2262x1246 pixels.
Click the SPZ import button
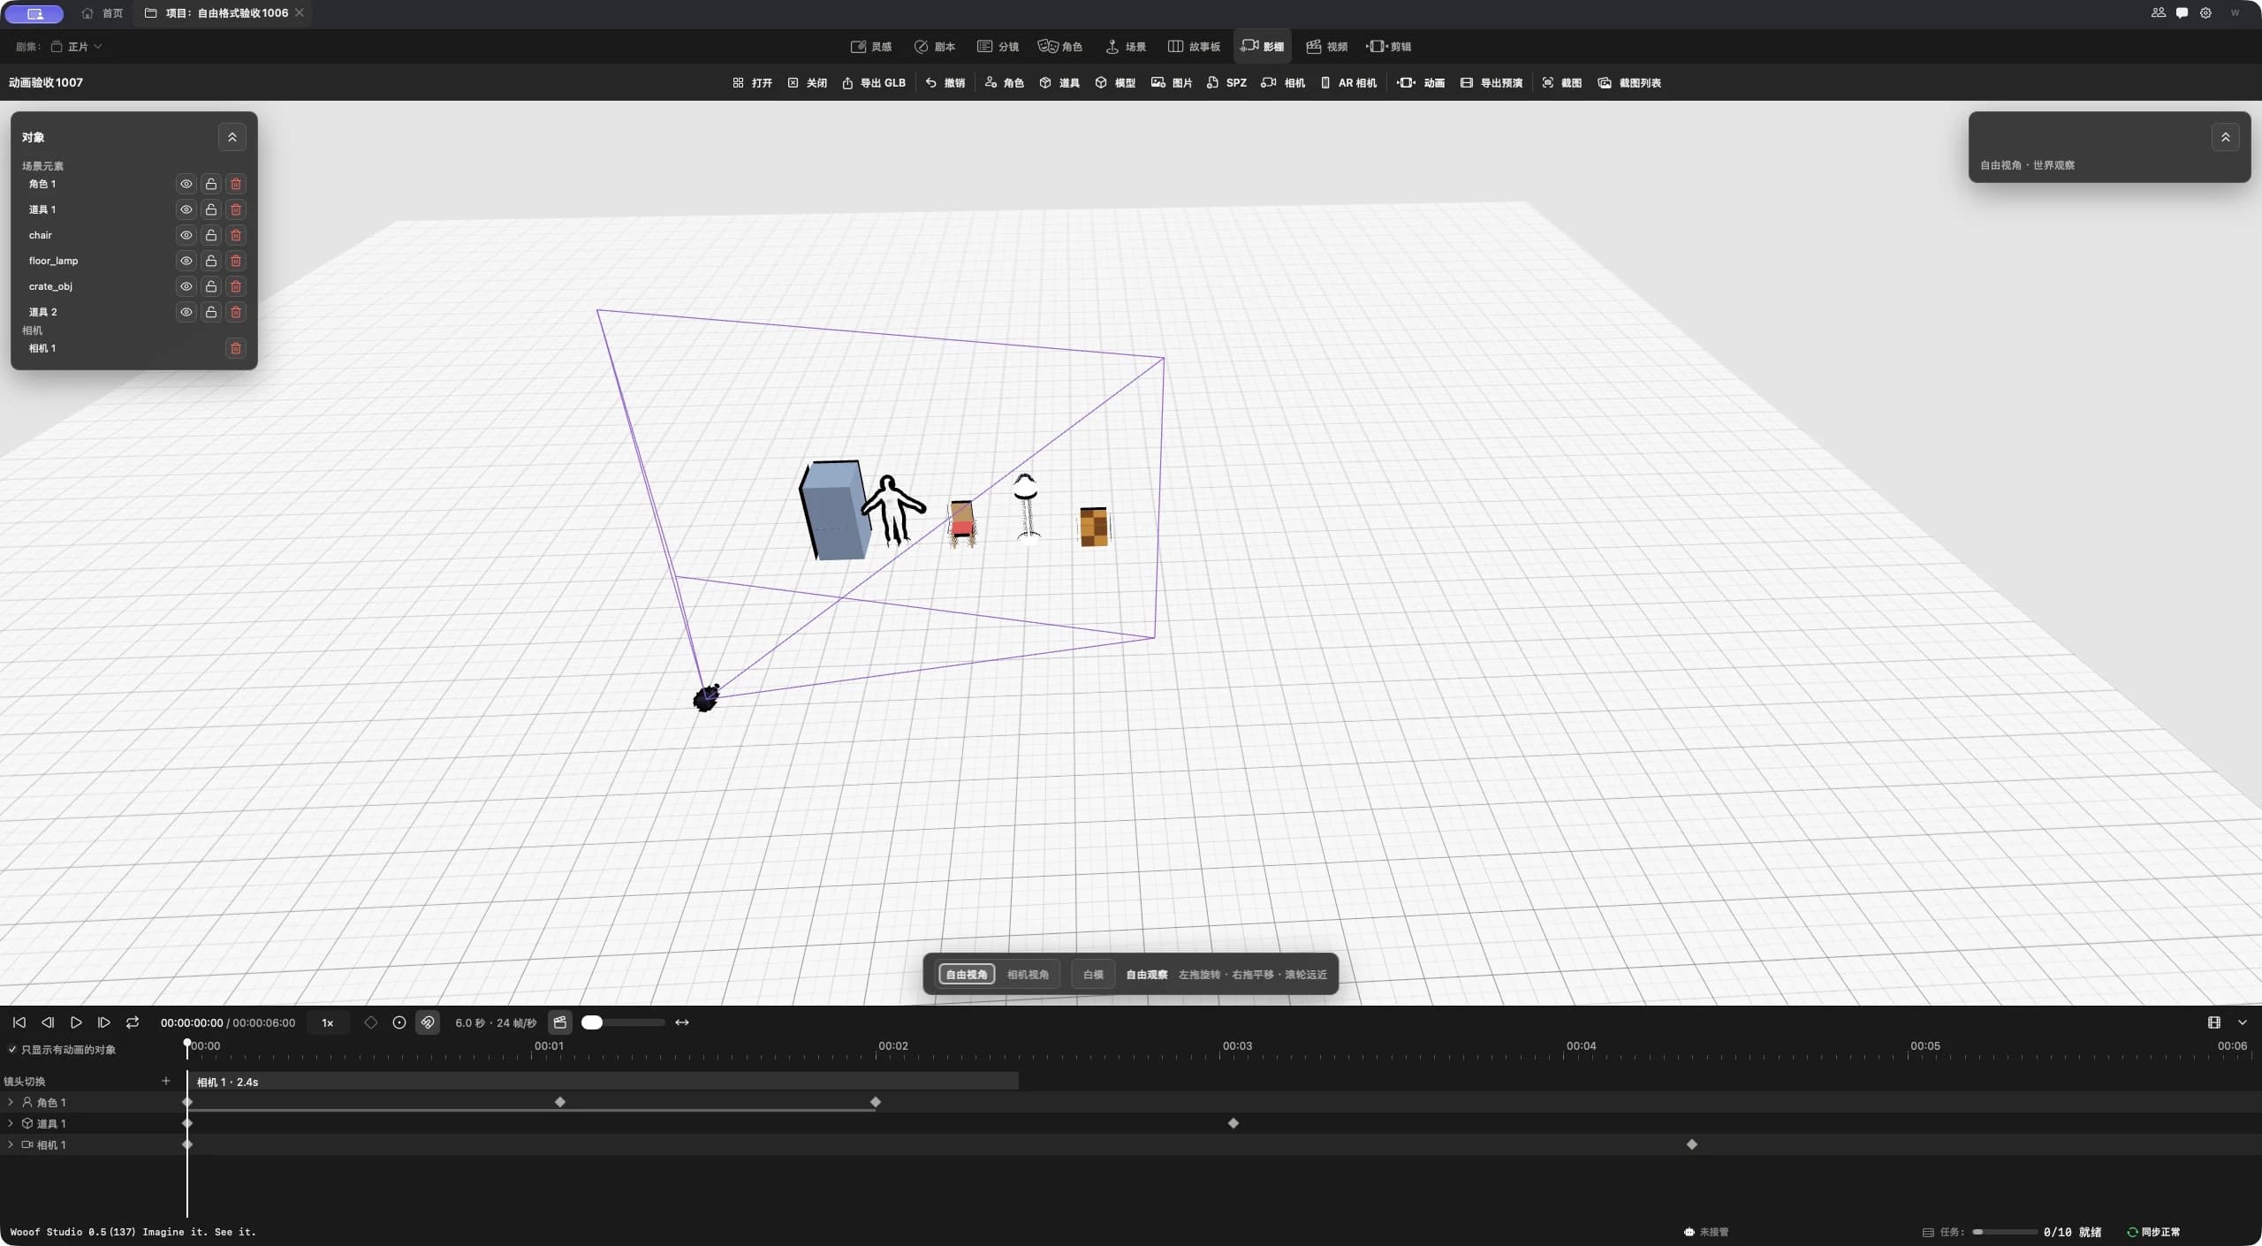[1226, 83]
